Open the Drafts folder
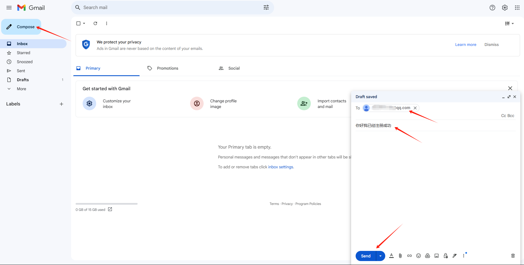Screen dimensions: 524x265 33,80
